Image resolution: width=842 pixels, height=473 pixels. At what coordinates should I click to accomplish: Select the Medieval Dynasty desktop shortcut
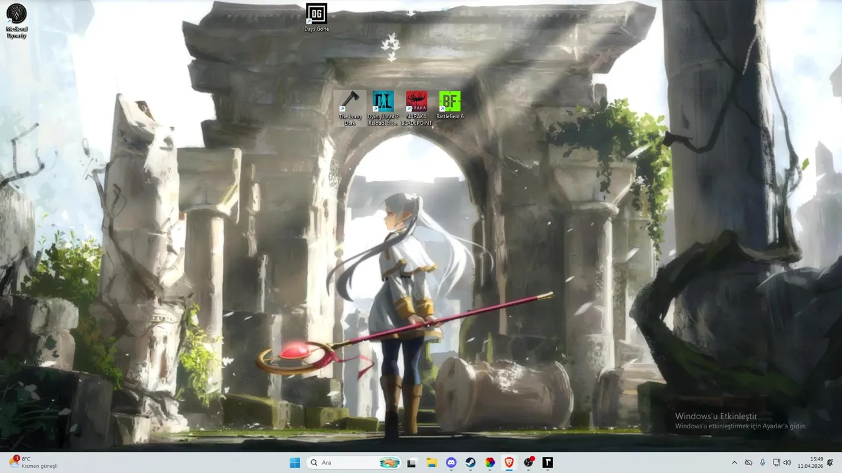click(16, 20)
